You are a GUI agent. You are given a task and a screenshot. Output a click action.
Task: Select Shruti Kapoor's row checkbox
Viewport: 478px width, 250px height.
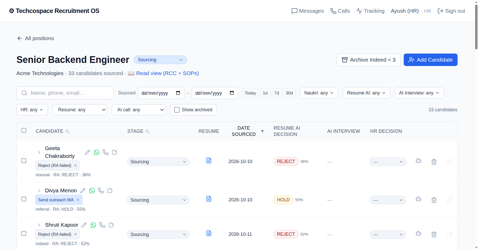click(24, 234)
